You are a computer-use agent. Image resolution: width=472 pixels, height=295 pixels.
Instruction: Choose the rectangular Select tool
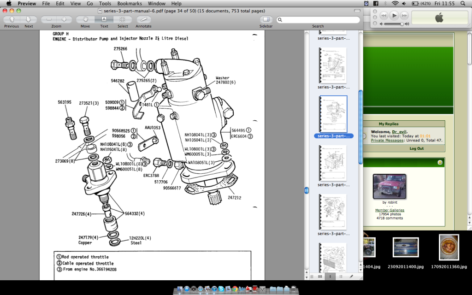(x=123, y=19)
